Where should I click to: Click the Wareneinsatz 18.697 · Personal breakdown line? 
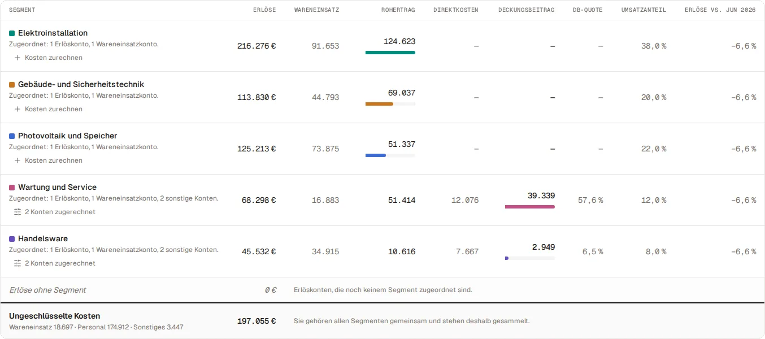click(x=96, y=327)
